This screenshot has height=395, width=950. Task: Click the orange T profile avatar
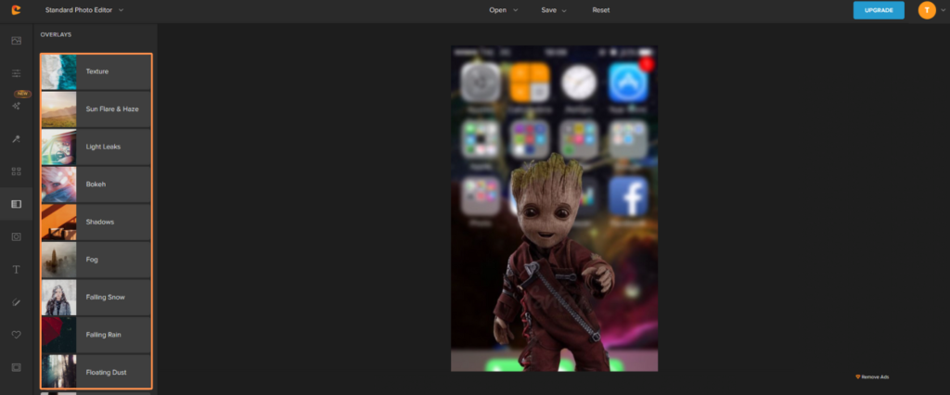tap(927, 9)
